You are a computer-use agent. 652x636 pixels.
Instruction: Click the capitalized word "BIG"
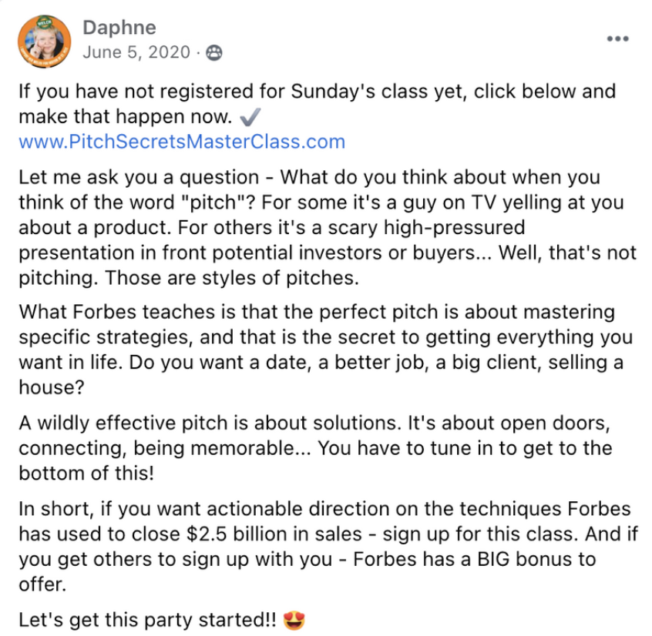click(x=493, y=559)
